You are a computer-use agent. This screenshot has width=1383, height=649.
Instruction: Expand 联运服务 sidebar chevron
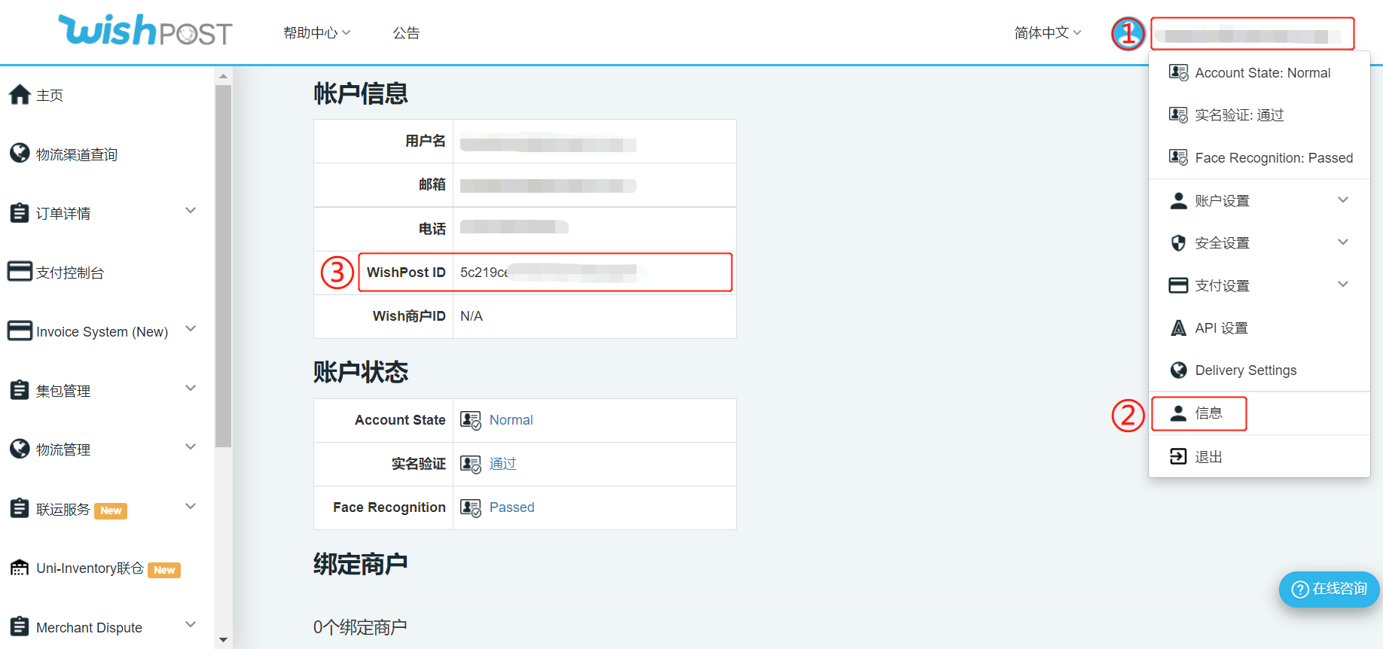point(191,507)
